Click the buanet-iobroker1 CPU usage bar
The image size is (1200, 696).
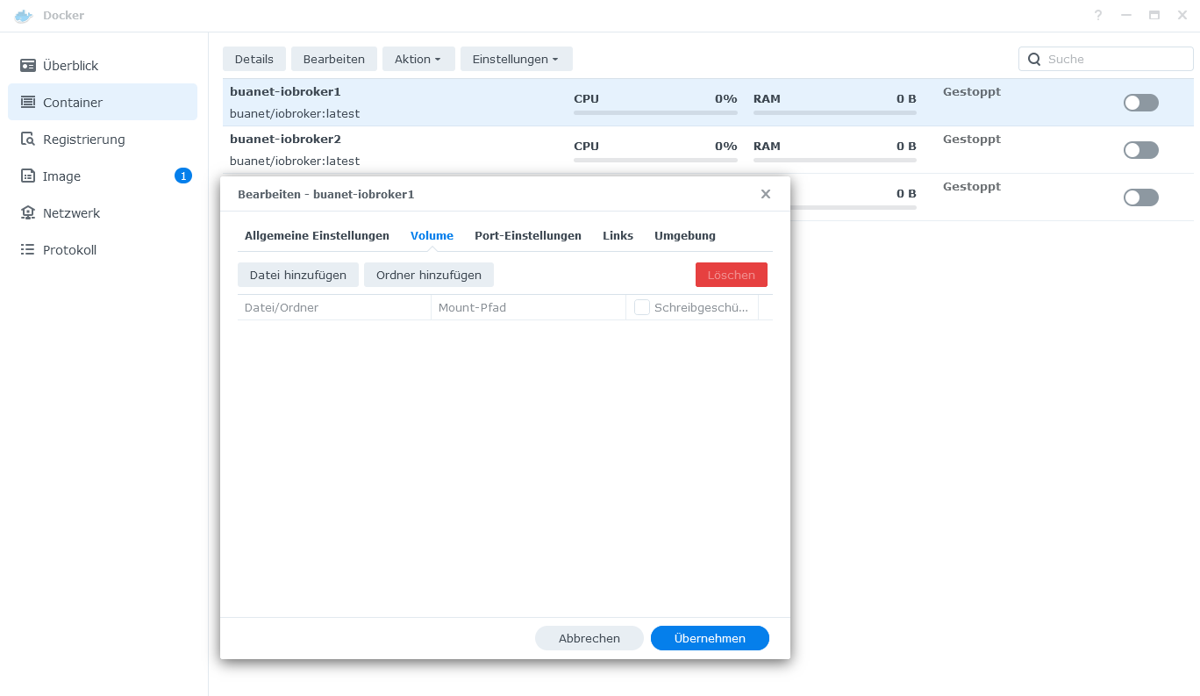(654, 112)
